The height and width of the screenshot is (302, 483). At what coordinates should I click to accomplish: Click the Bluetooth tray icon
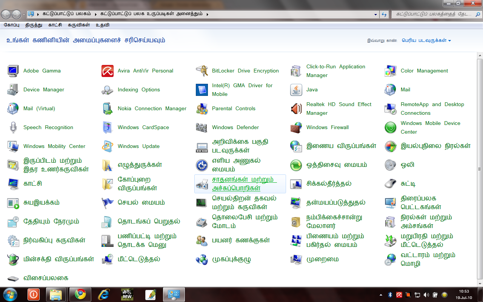[x=390, y=294]
